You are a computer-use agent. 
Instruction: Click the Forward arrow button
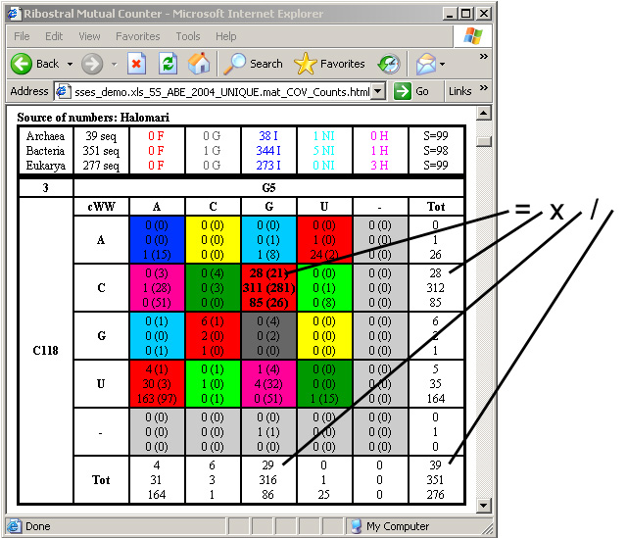click(x=92, y=64)
